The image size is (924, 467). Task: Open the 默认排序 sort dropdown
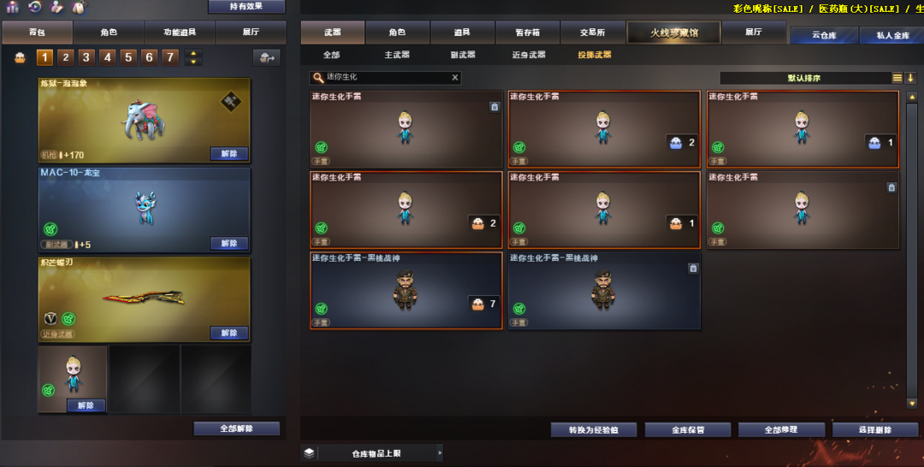point(805,78)
